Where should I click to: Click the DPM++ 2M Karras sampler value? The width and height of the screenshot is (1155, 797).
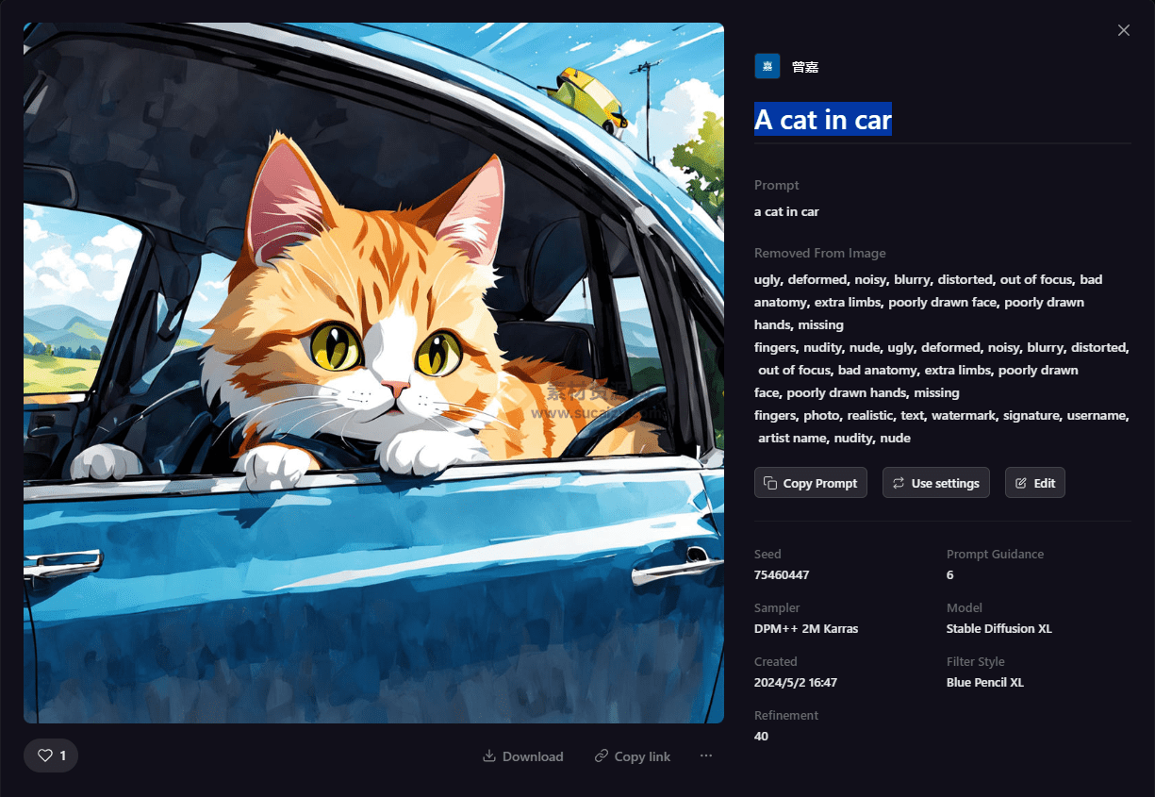pos(806,628)
